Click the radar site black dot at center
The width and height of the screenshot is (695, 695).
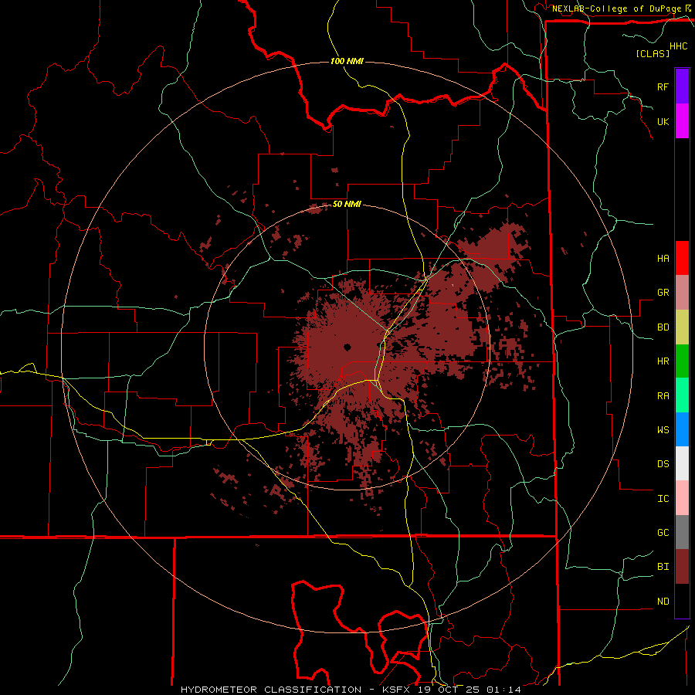(x=347, y=347)
